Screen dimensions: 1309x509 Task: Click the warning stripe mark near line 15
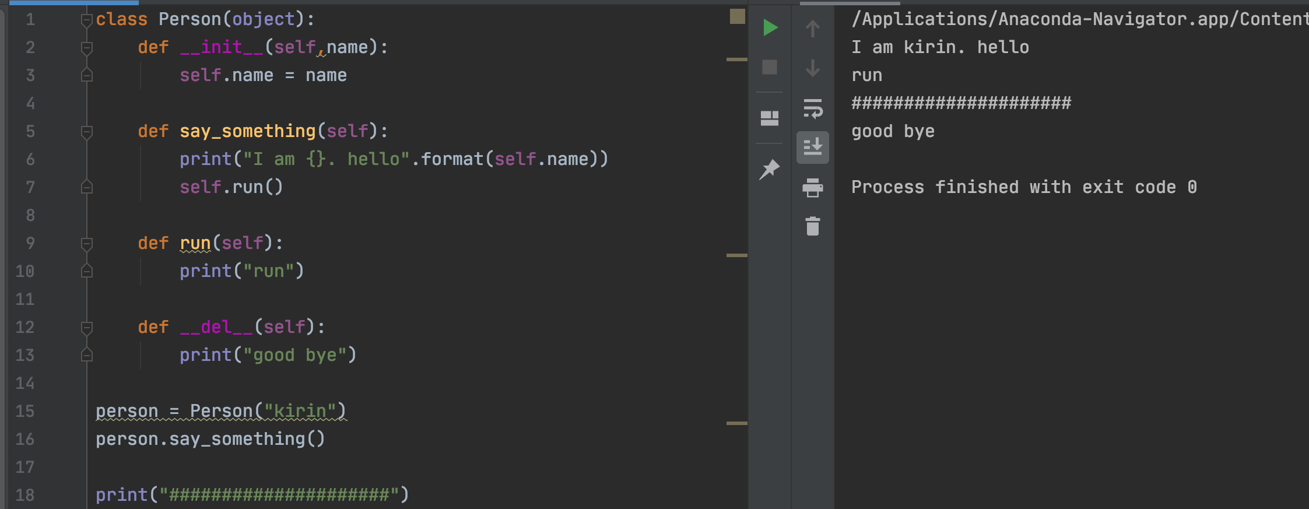click(x=737, y=423)
